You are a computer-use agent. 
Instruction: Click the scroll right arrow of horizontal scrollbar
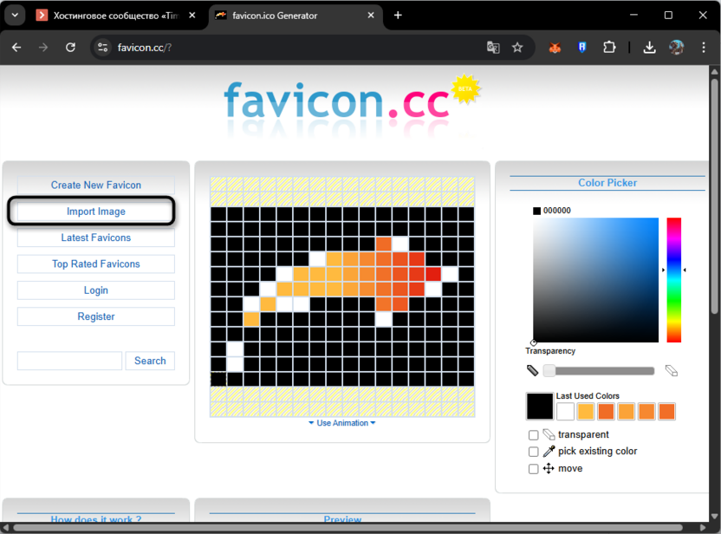coord(703,528)
